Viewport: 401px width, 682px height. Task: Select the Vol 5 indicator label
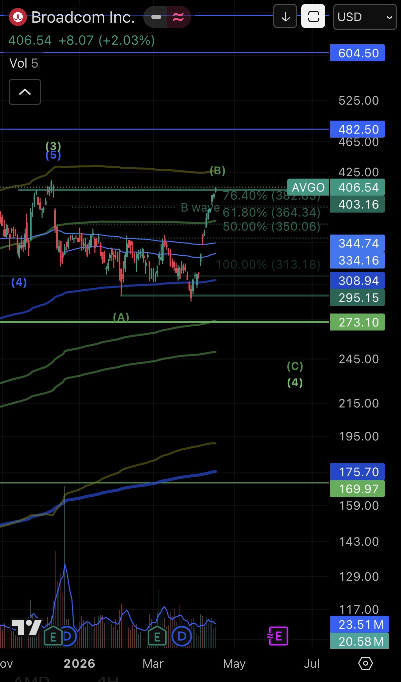pyautogui.click(x=24, y=63)
